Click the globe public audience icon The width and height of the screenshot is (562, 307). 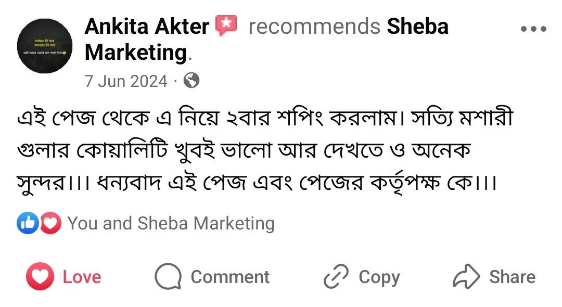coord(191,81)
